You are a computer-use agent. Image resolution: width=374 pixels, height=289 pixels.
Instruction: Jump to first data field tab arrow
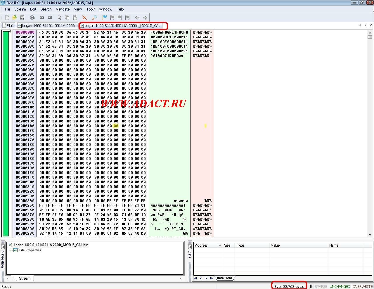click(x=195, y=278)
